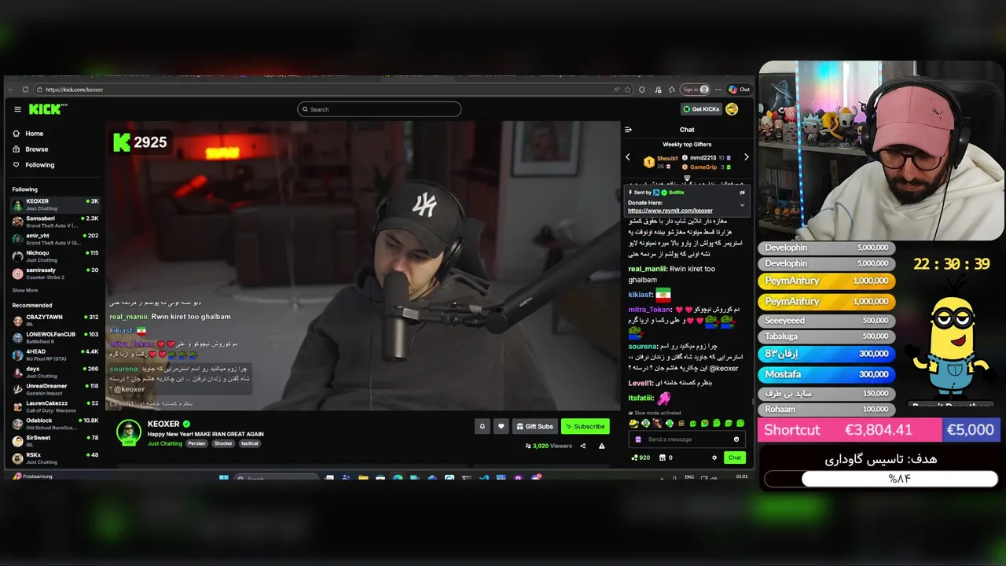This screenshot has width=1006, height=566.
Task: Click the Shooter tag
Action: (x=223, y=443)
